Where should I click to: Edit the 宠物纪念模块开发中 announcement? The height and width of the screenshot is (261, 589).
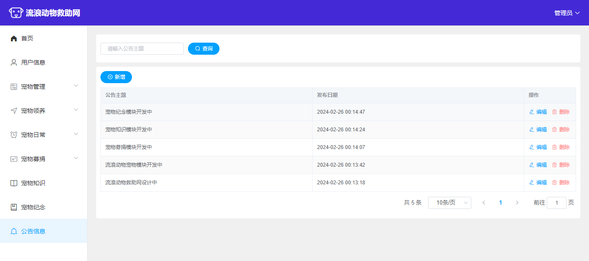pos(538,112)
